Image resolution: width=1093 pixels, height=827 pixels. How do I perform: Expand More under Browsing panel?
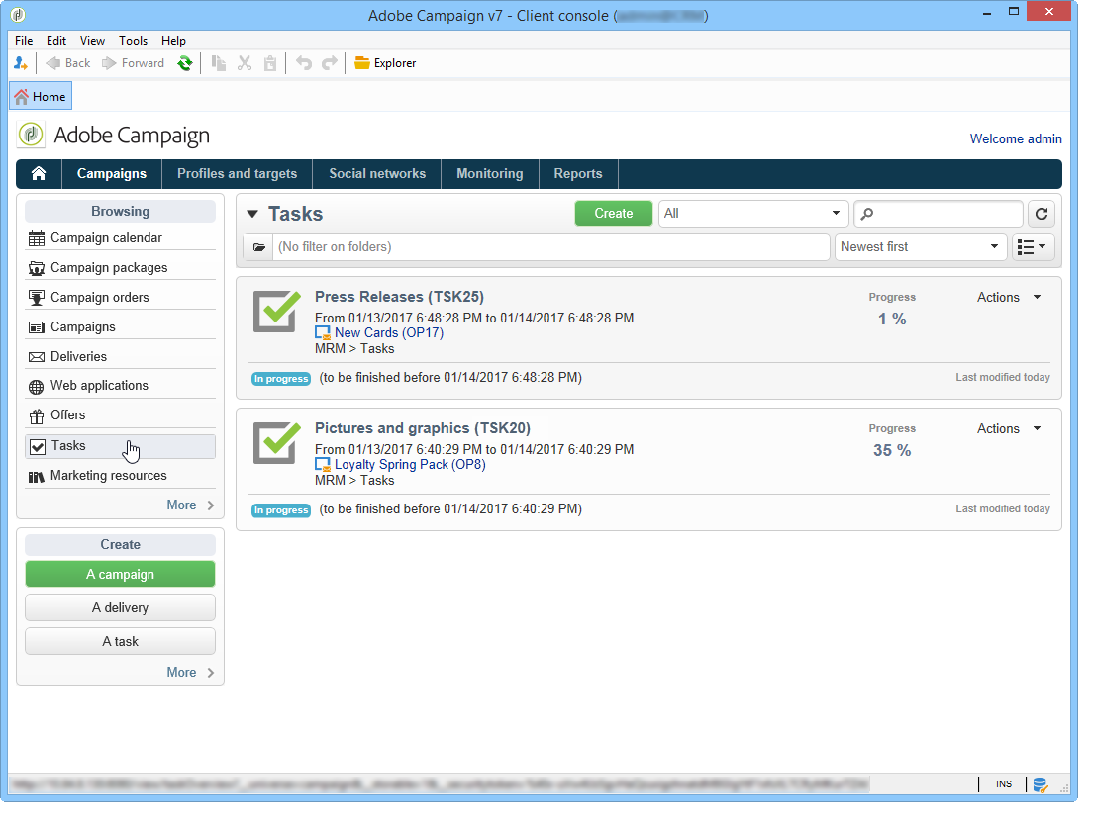tap(190, 505)
